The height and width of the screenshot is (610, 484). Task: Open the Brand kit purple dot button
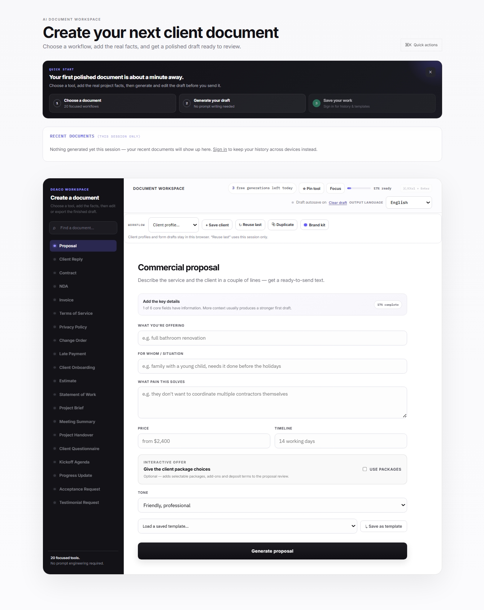(x=314, y=225)
